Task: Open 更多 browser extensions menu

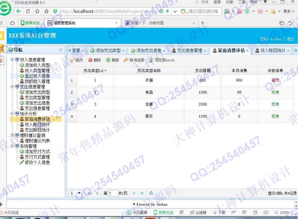Action: click(289, 11)
